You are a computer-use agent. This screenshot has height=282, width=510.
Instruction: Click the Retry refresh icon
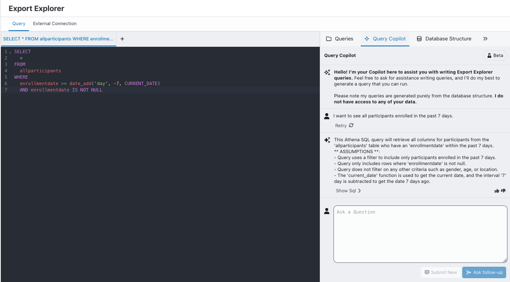click(351, 125)
